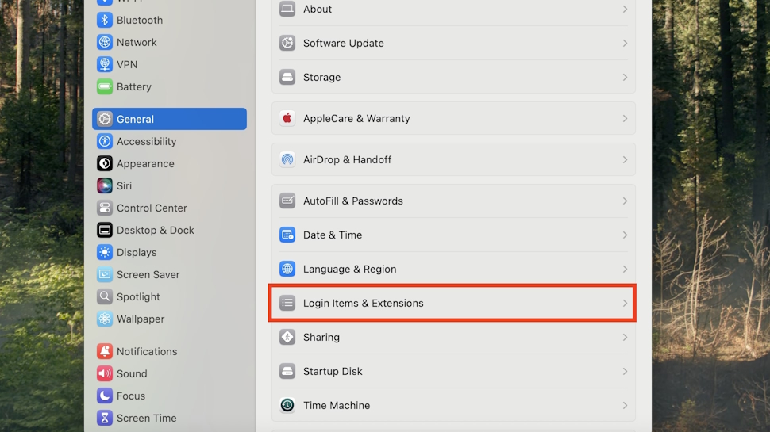
Task: Click the Accessibility icon
Action: tap(104, 141)
